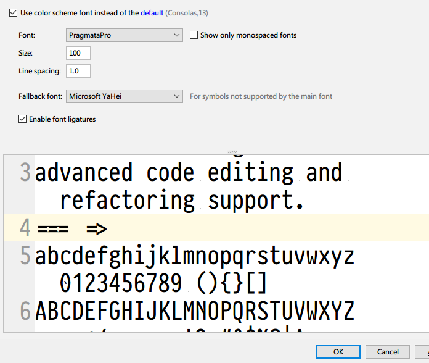Click preview line 3 text 'advanced code editing and'
This screenshot has width=429, height=363.
[x=189, y=173]
